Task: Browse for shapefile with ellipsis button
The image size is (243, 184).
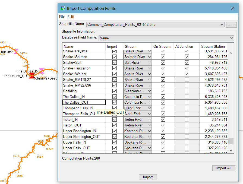Action: (x=231, y=25)
